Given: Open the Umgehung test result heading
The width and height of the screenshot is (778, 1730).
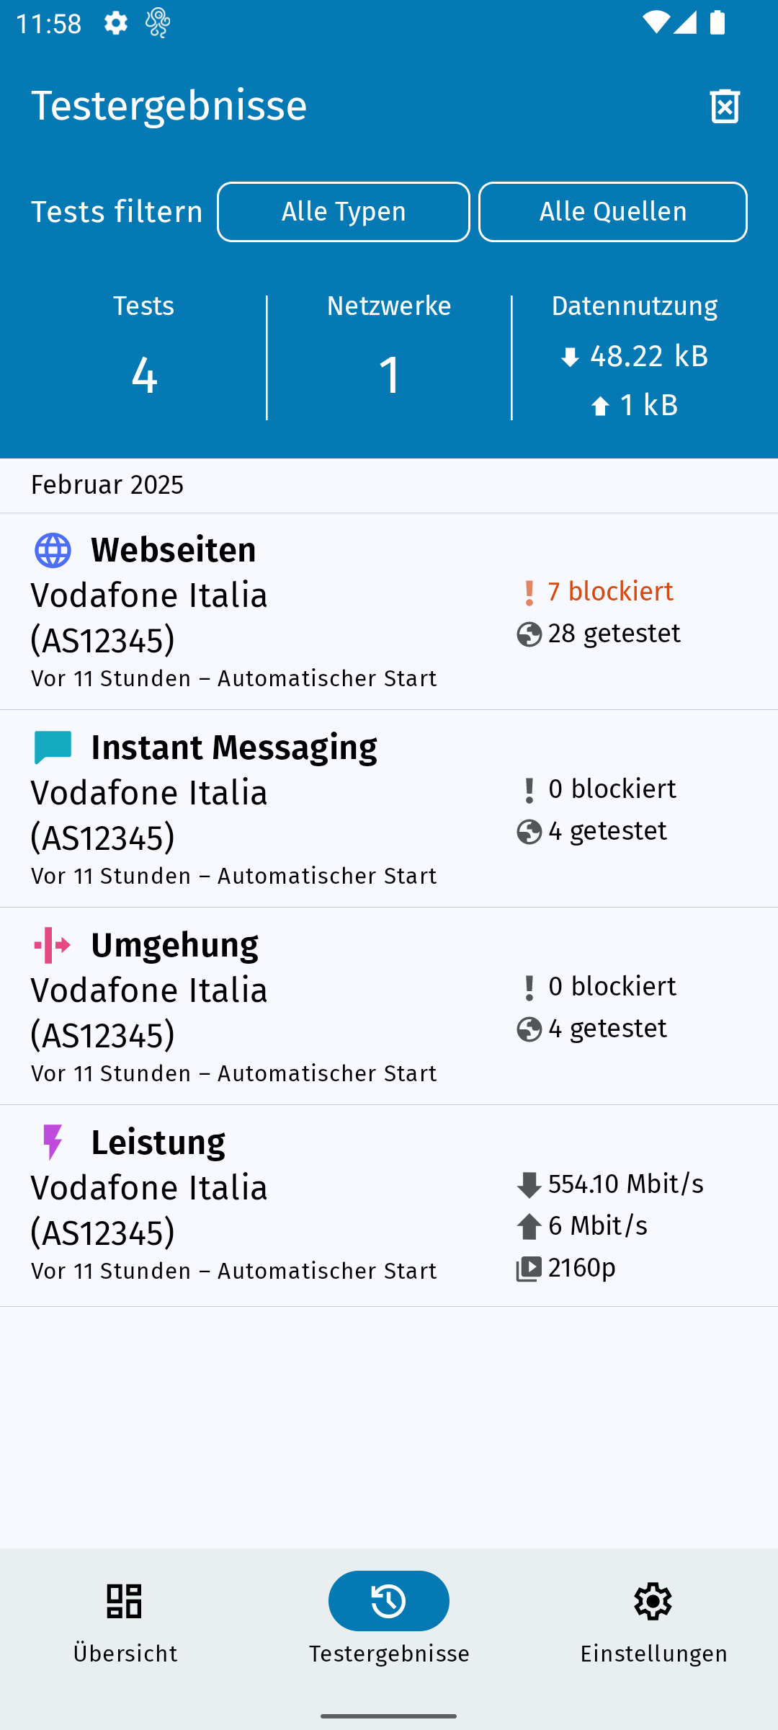Looking at the screenshot, I should pyautogui.click(x=174, y=945).
